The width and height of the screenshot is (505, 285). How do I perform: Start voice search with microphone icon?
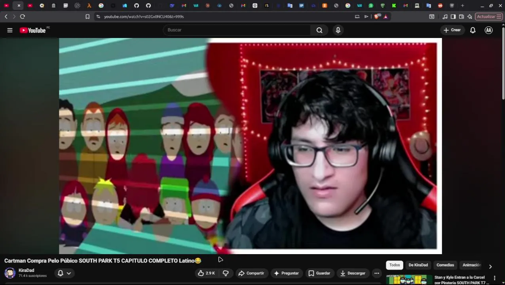338,30
